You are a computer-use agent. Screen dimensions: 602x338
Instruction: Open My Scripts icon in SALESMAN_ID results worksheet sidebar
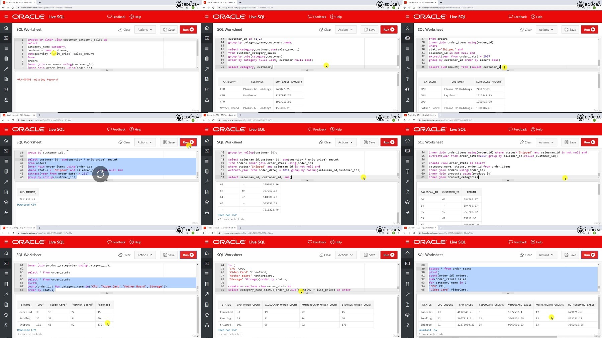407,192
